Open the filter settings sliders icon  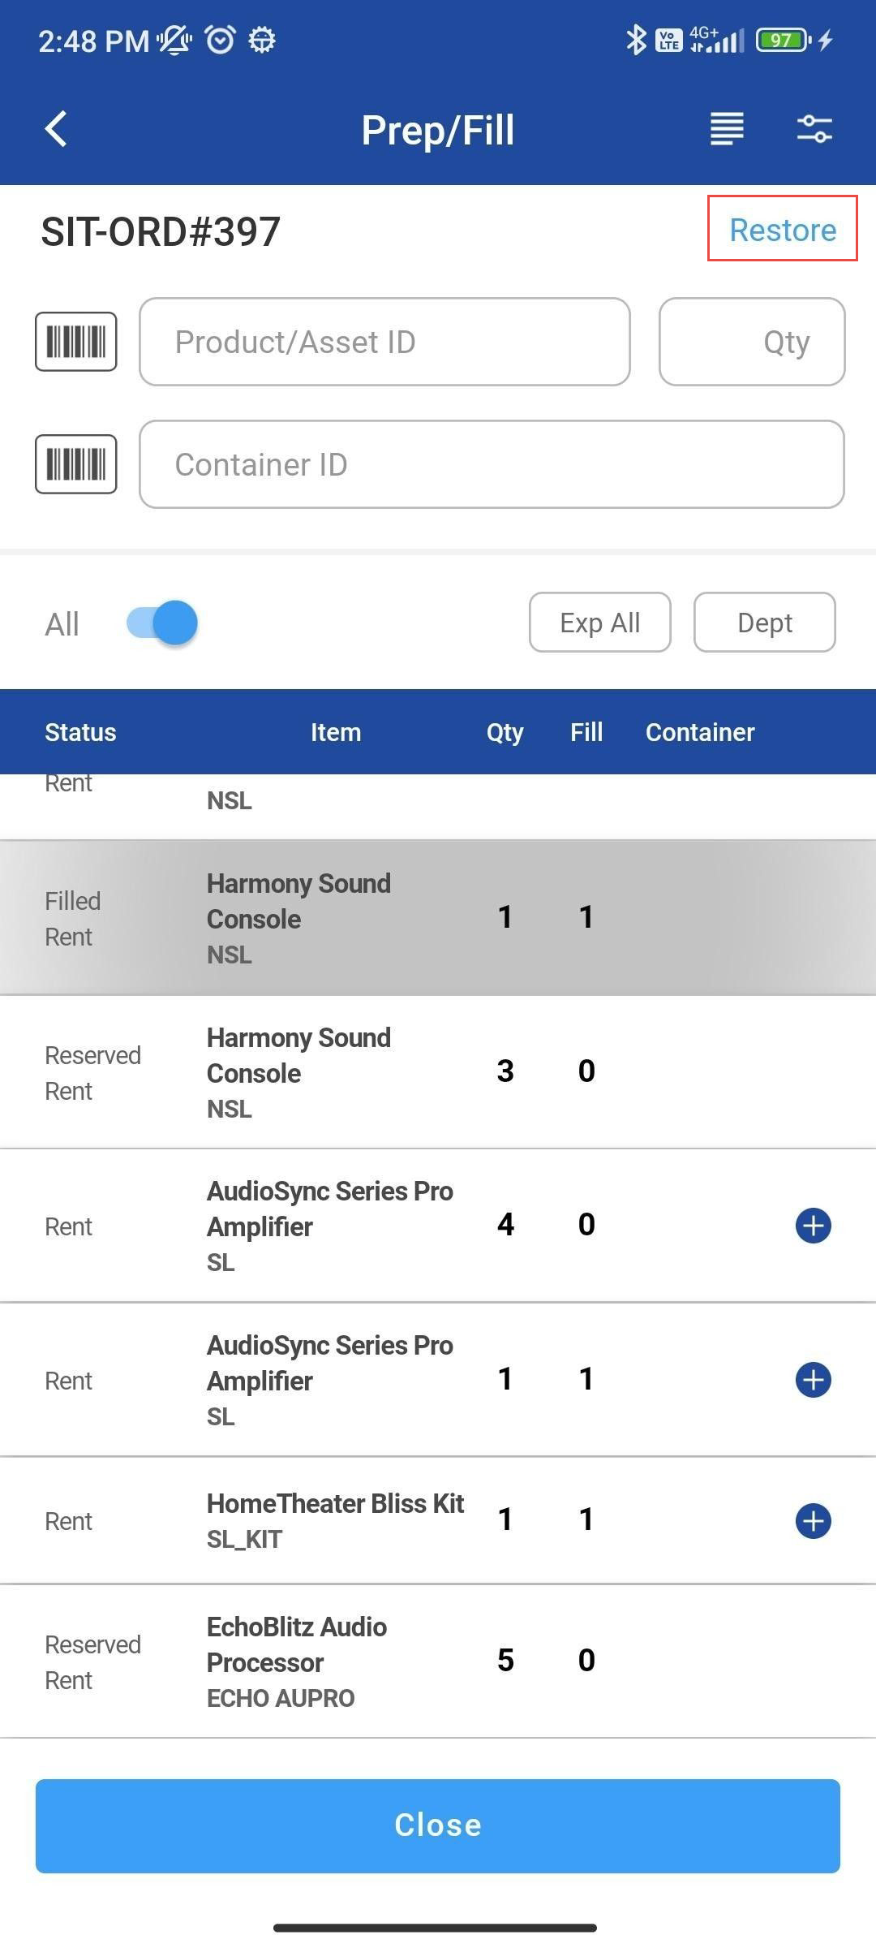(x=814, y=129)
